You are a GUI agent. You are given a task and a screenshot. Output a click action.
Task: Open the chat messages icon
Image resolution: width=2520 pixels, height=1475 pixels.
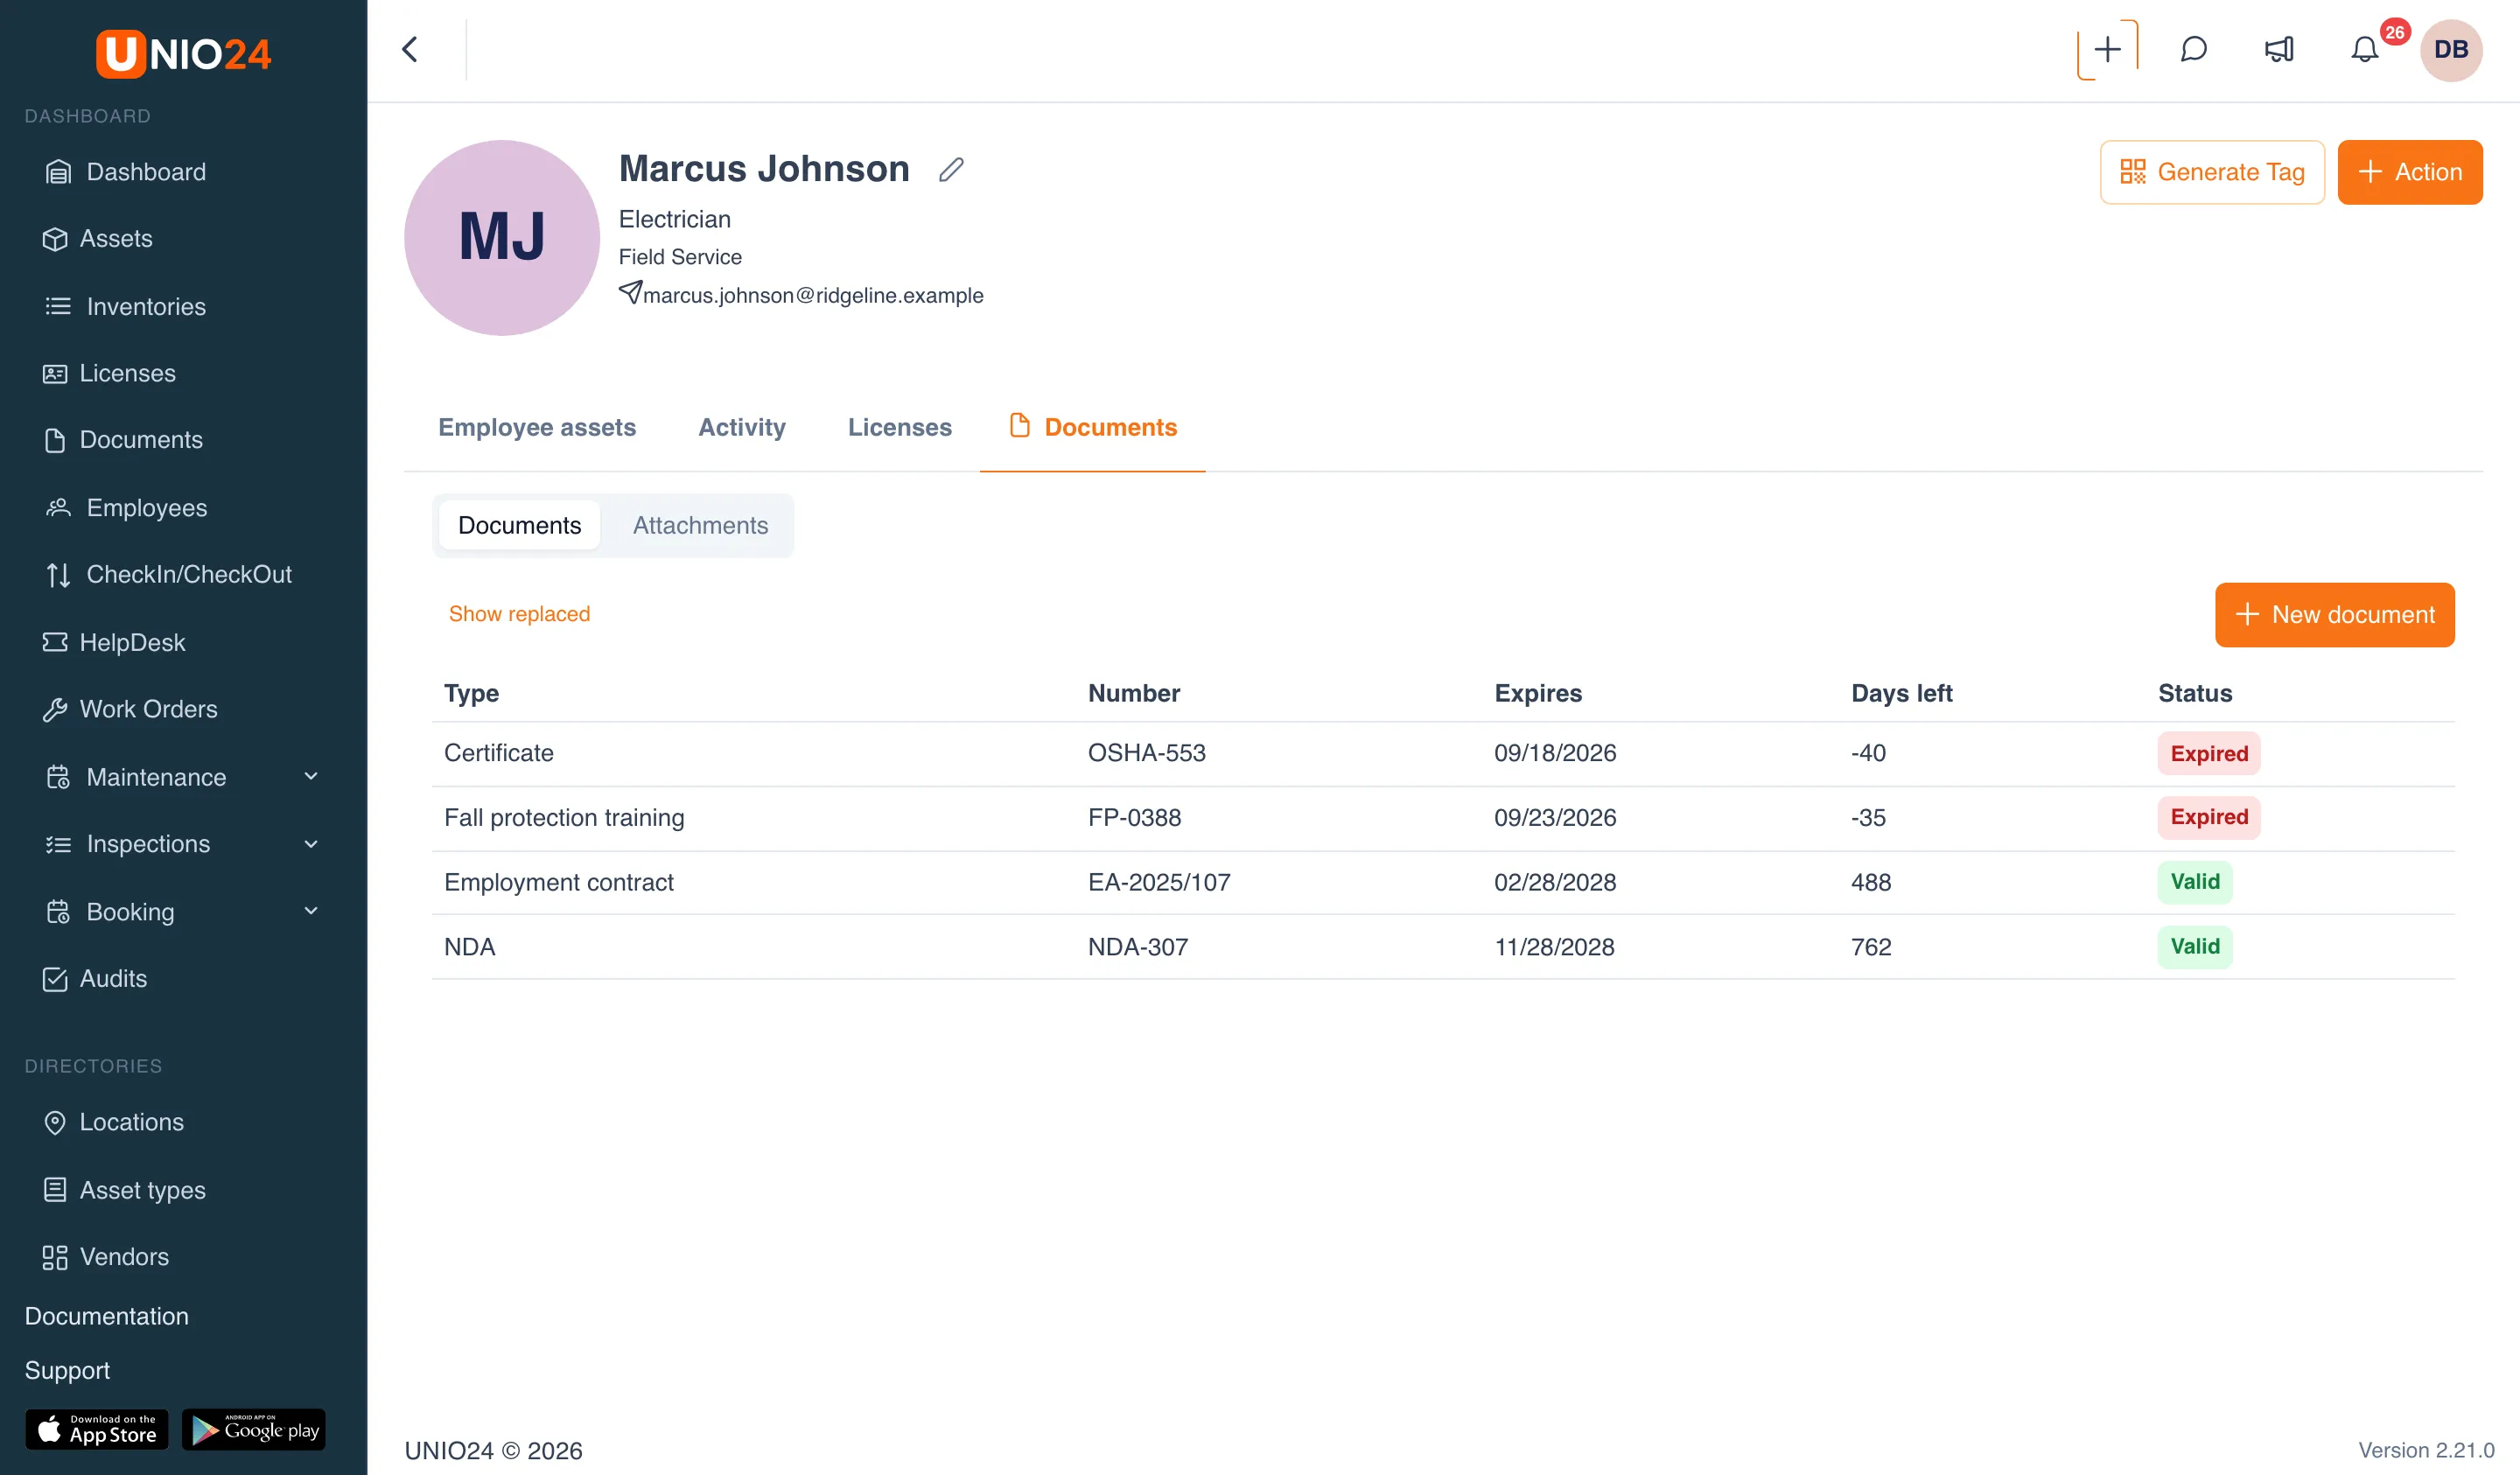click(x=2193, y=49)
